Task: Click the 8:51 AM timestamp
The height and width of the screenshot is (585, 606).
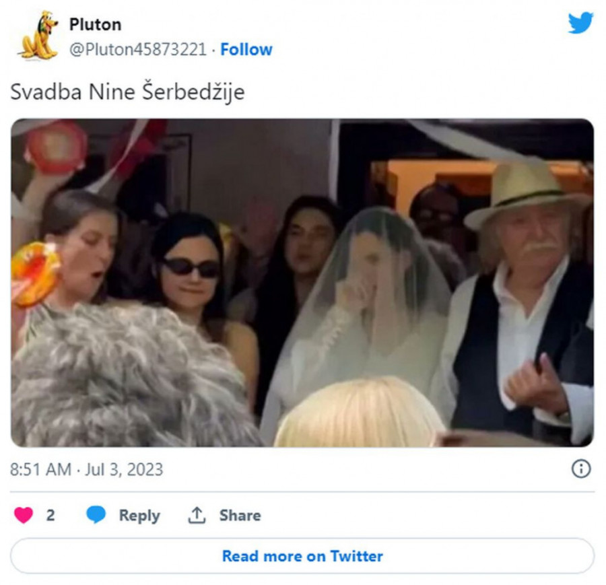Action: click(x=40, y=469)
